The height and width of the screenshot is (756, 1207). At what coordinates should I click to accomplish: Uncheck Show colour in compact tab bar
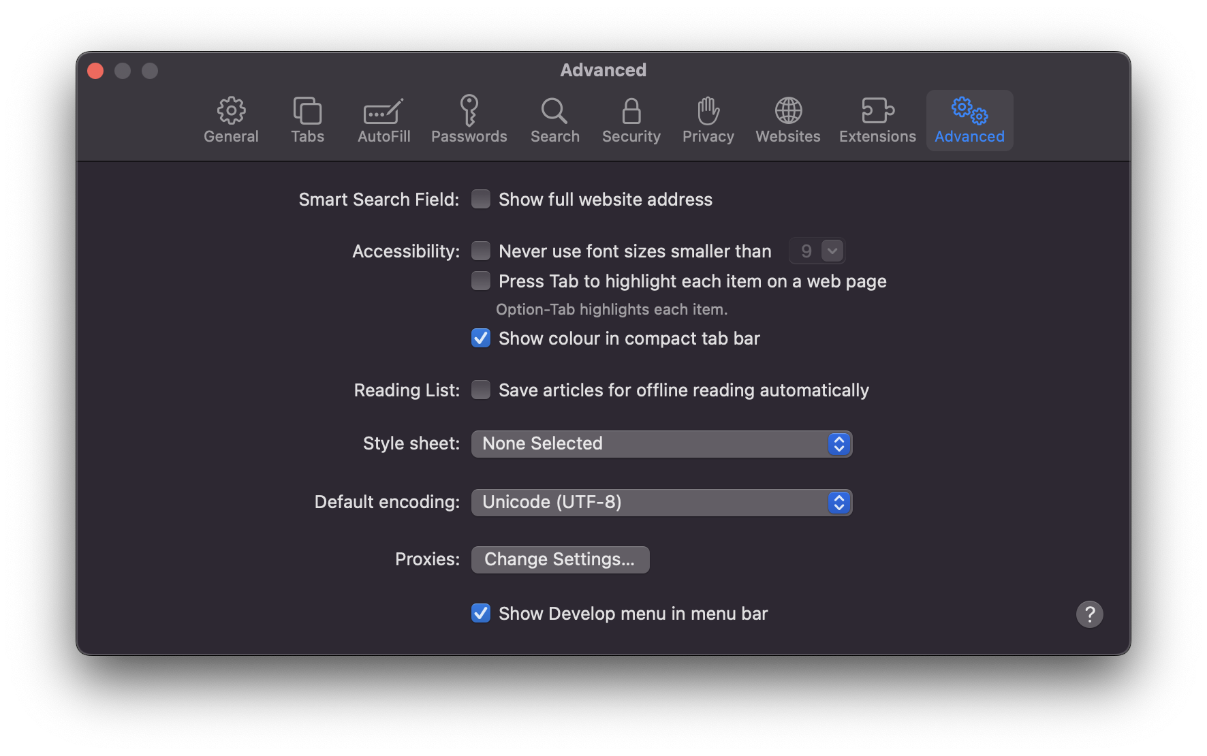click(481, 338)
